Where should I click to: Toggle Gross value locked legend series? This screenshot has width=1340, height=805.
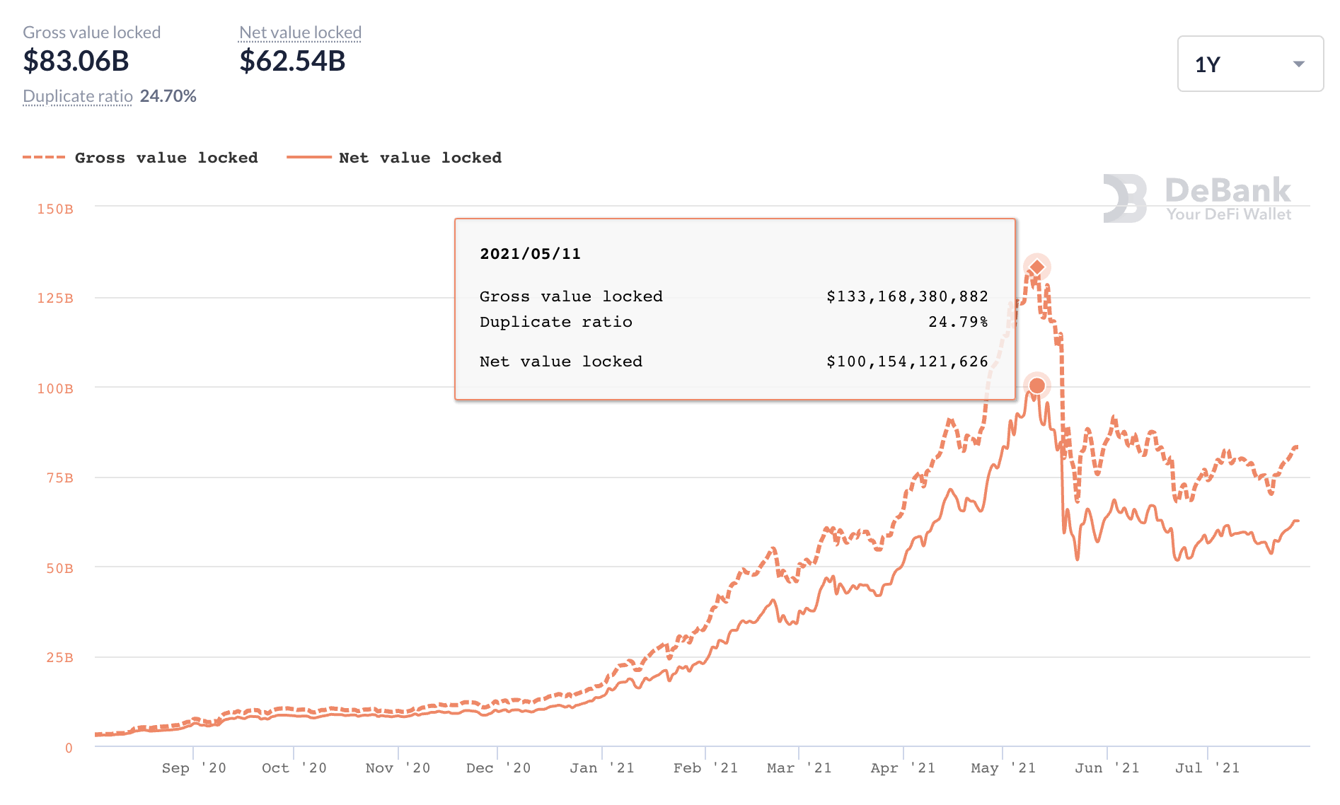coord(166,158)
